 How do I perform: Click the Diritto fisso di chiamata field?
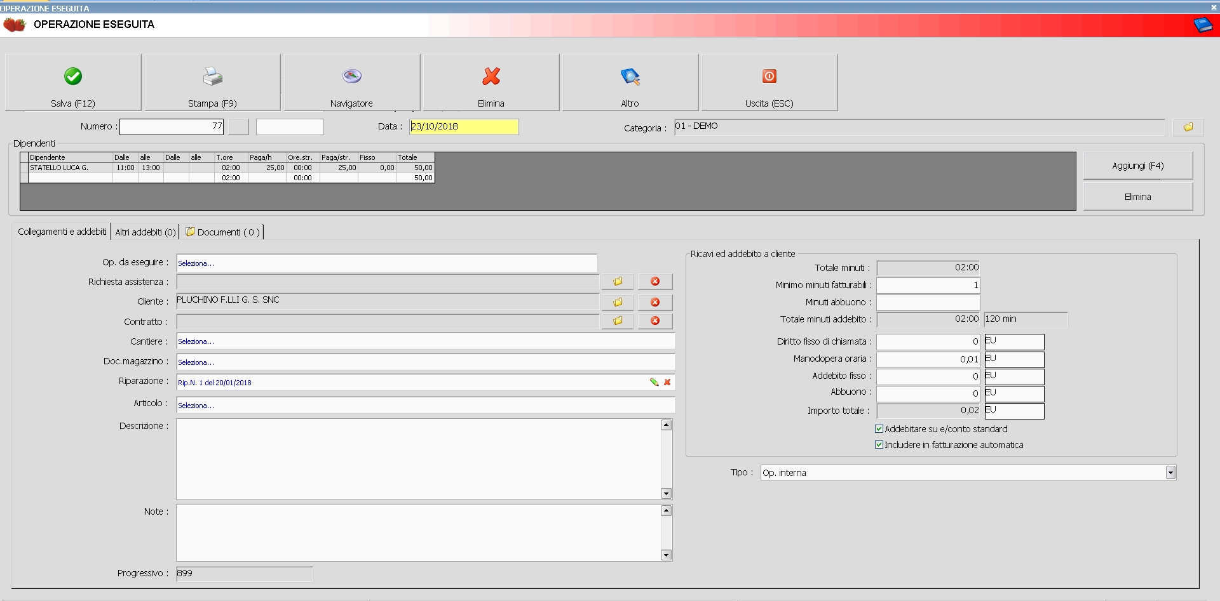point(928,341)
